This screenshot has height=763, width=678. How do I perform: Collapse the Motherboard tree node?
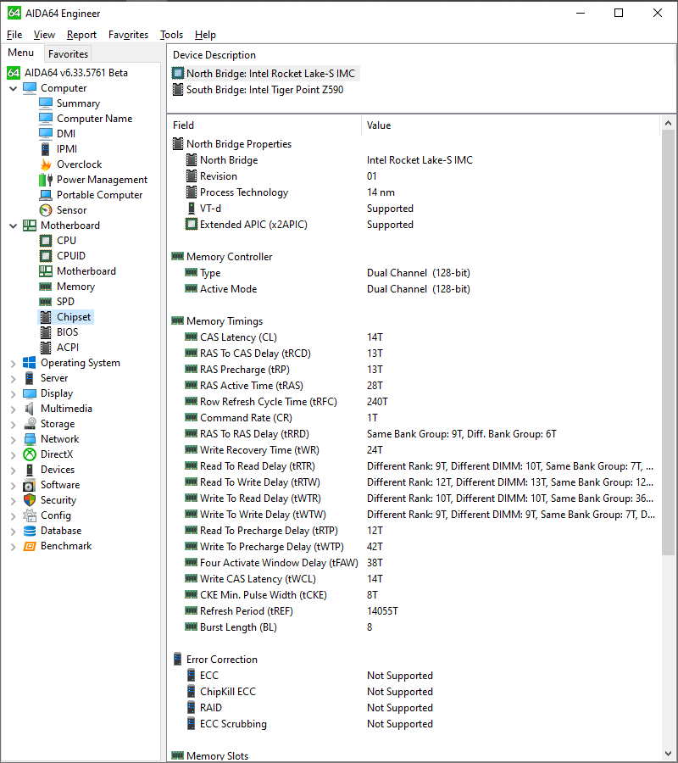tap(13, 226)
